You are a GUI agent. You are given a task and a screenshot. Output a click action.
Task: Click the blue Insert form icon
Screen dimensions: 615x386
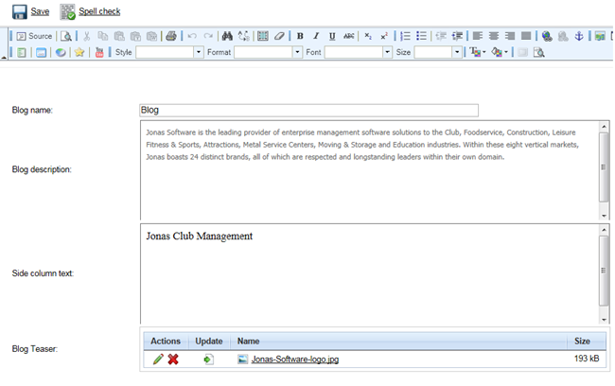pyautogui.click(x=42, y=52)
